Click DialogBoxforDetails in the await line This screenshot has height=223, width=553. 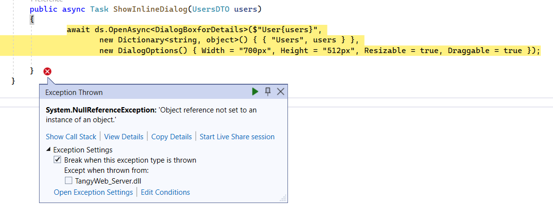[x=200, y=30]
